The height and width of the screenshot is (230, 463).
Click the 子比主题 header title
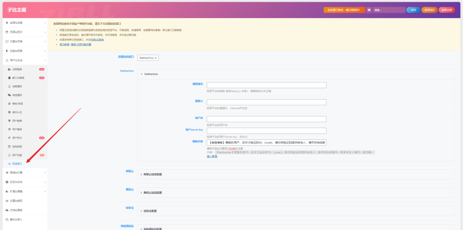17,10
